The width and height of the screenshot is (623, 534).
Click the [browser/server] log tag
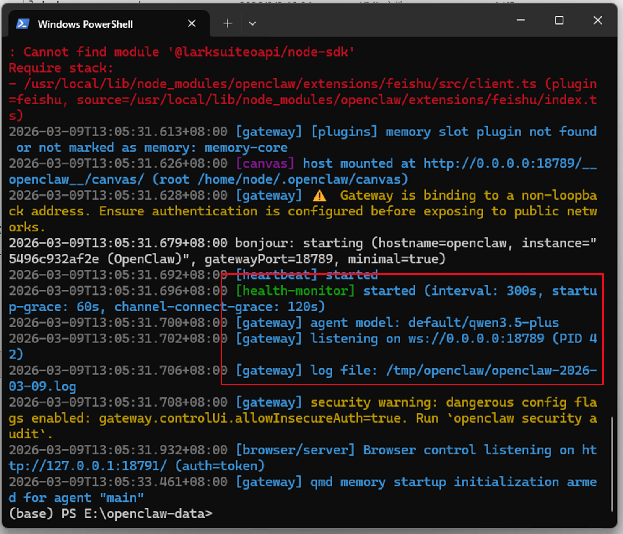click(295, 450)
